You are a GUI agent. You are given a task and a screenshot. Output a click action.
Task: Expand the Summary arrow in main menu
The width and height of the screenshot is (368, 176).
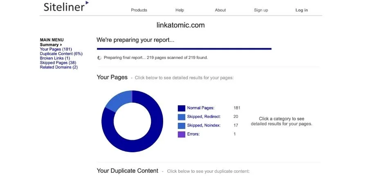coord(61,45)
